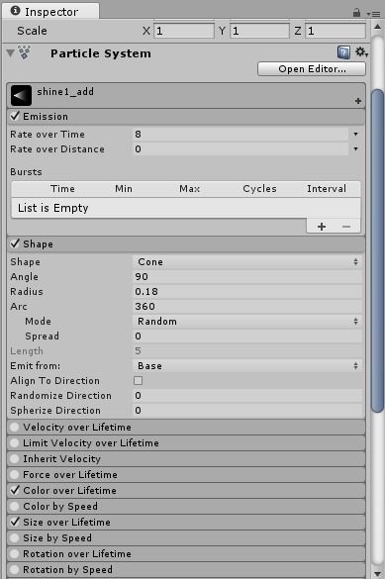Open the Inspector panel options menu
The image size is (385, 579).
(373, 14)
